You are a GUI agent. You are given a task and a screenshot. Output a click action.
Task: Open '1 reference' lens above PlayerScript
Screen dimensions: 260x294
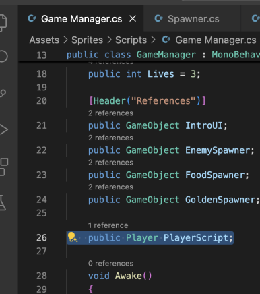tap(108, 225)
